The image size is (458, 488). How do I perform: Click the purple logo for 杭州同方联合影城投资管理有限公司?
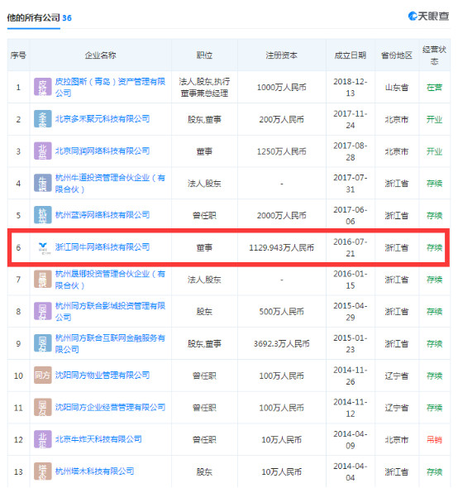click(x=43, y=311)
